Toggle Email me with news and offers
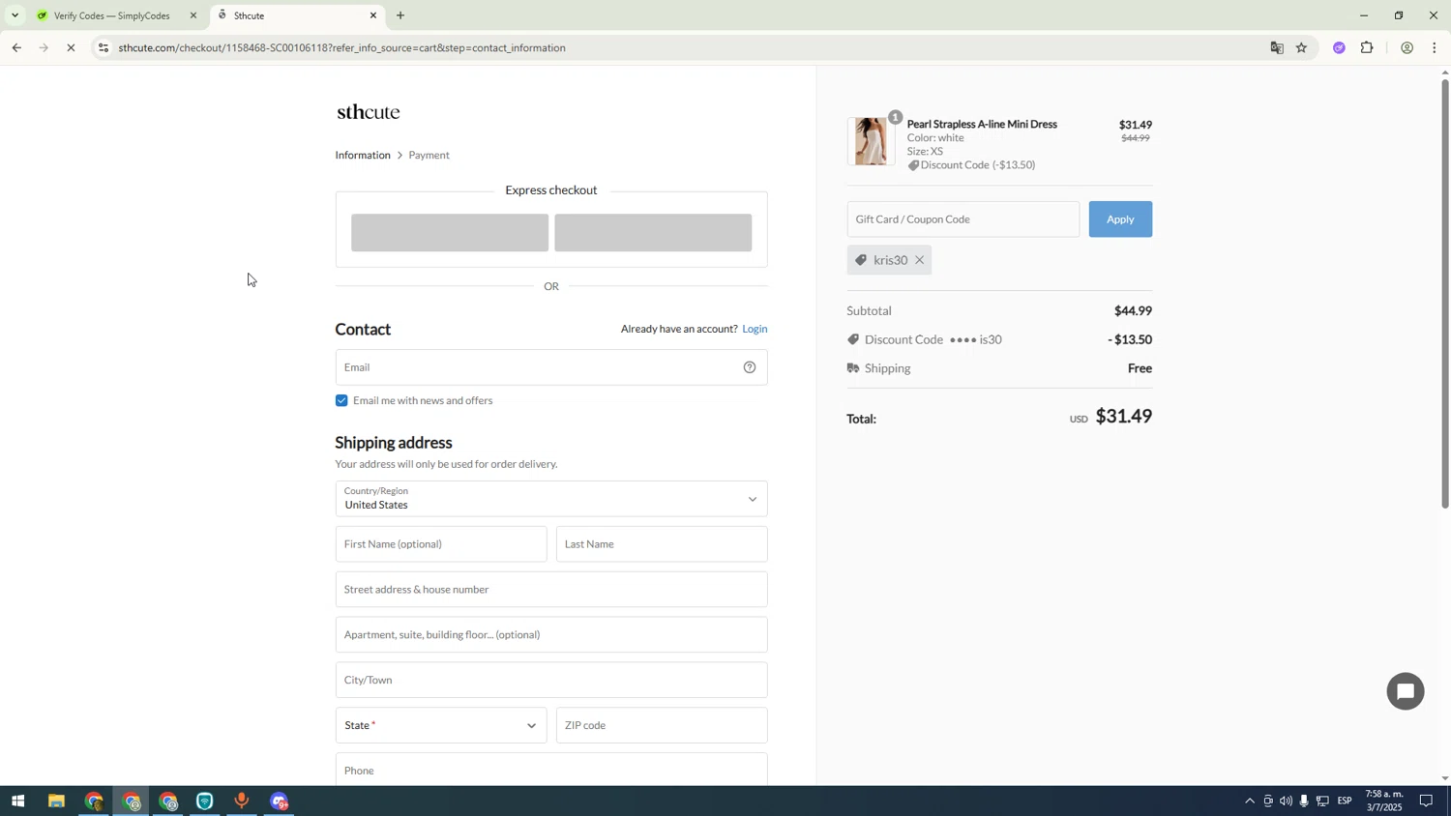1451x816 pixels. click(341, 400)
